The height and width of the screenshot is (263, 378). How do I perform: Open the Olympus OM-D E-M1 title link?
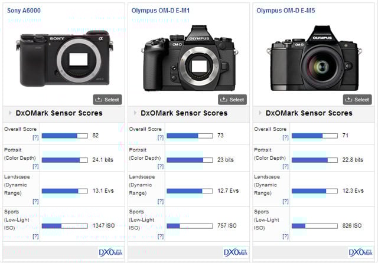161,11
